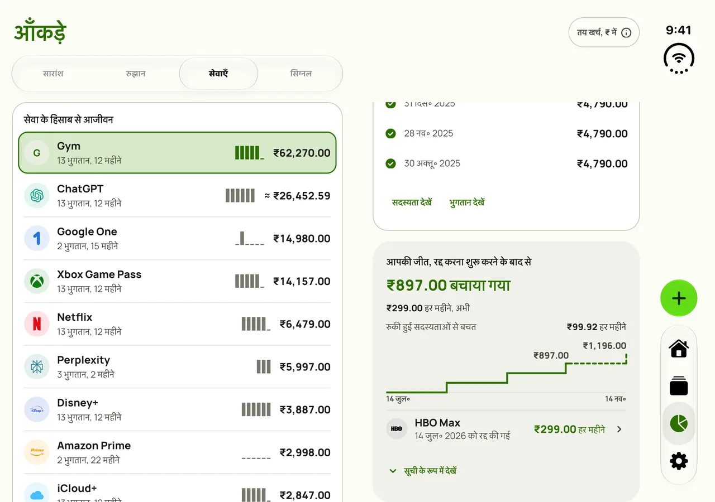Viewport: 715px width, 502px height.
Task: Click the paid check mark for 30 अक्तू॰ 2025
Action: click(391, 163)
